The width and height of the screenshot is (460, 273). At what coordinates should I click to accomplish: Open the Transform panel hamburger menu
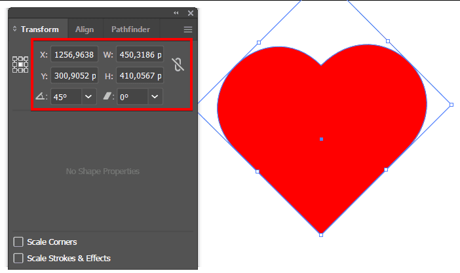point(188,29)
